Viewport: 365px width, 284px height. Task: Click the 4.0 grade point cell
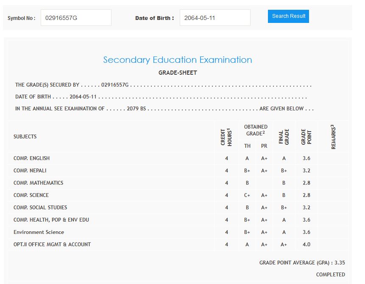pos(306,245)
